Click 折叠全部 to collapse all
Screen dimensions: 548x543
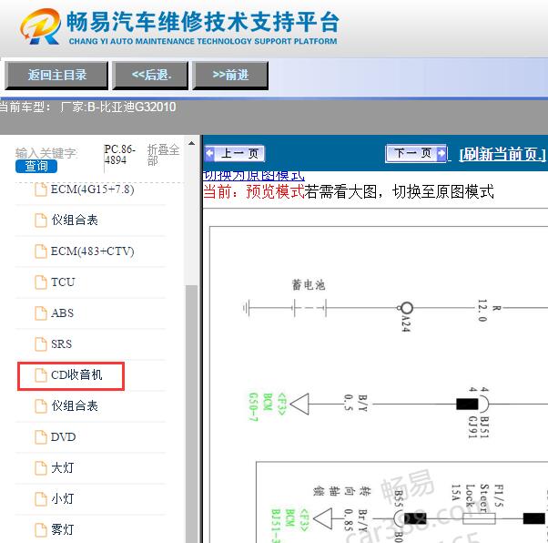pyautogui.click(x=163, y=155)
